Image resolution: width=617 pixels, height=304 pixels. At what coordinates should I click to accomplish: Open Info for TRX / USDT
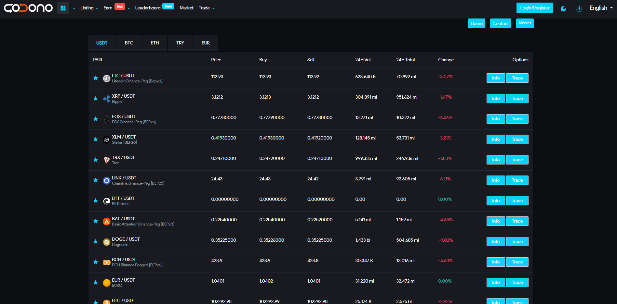pyautogui.click(x=496, y=160)
